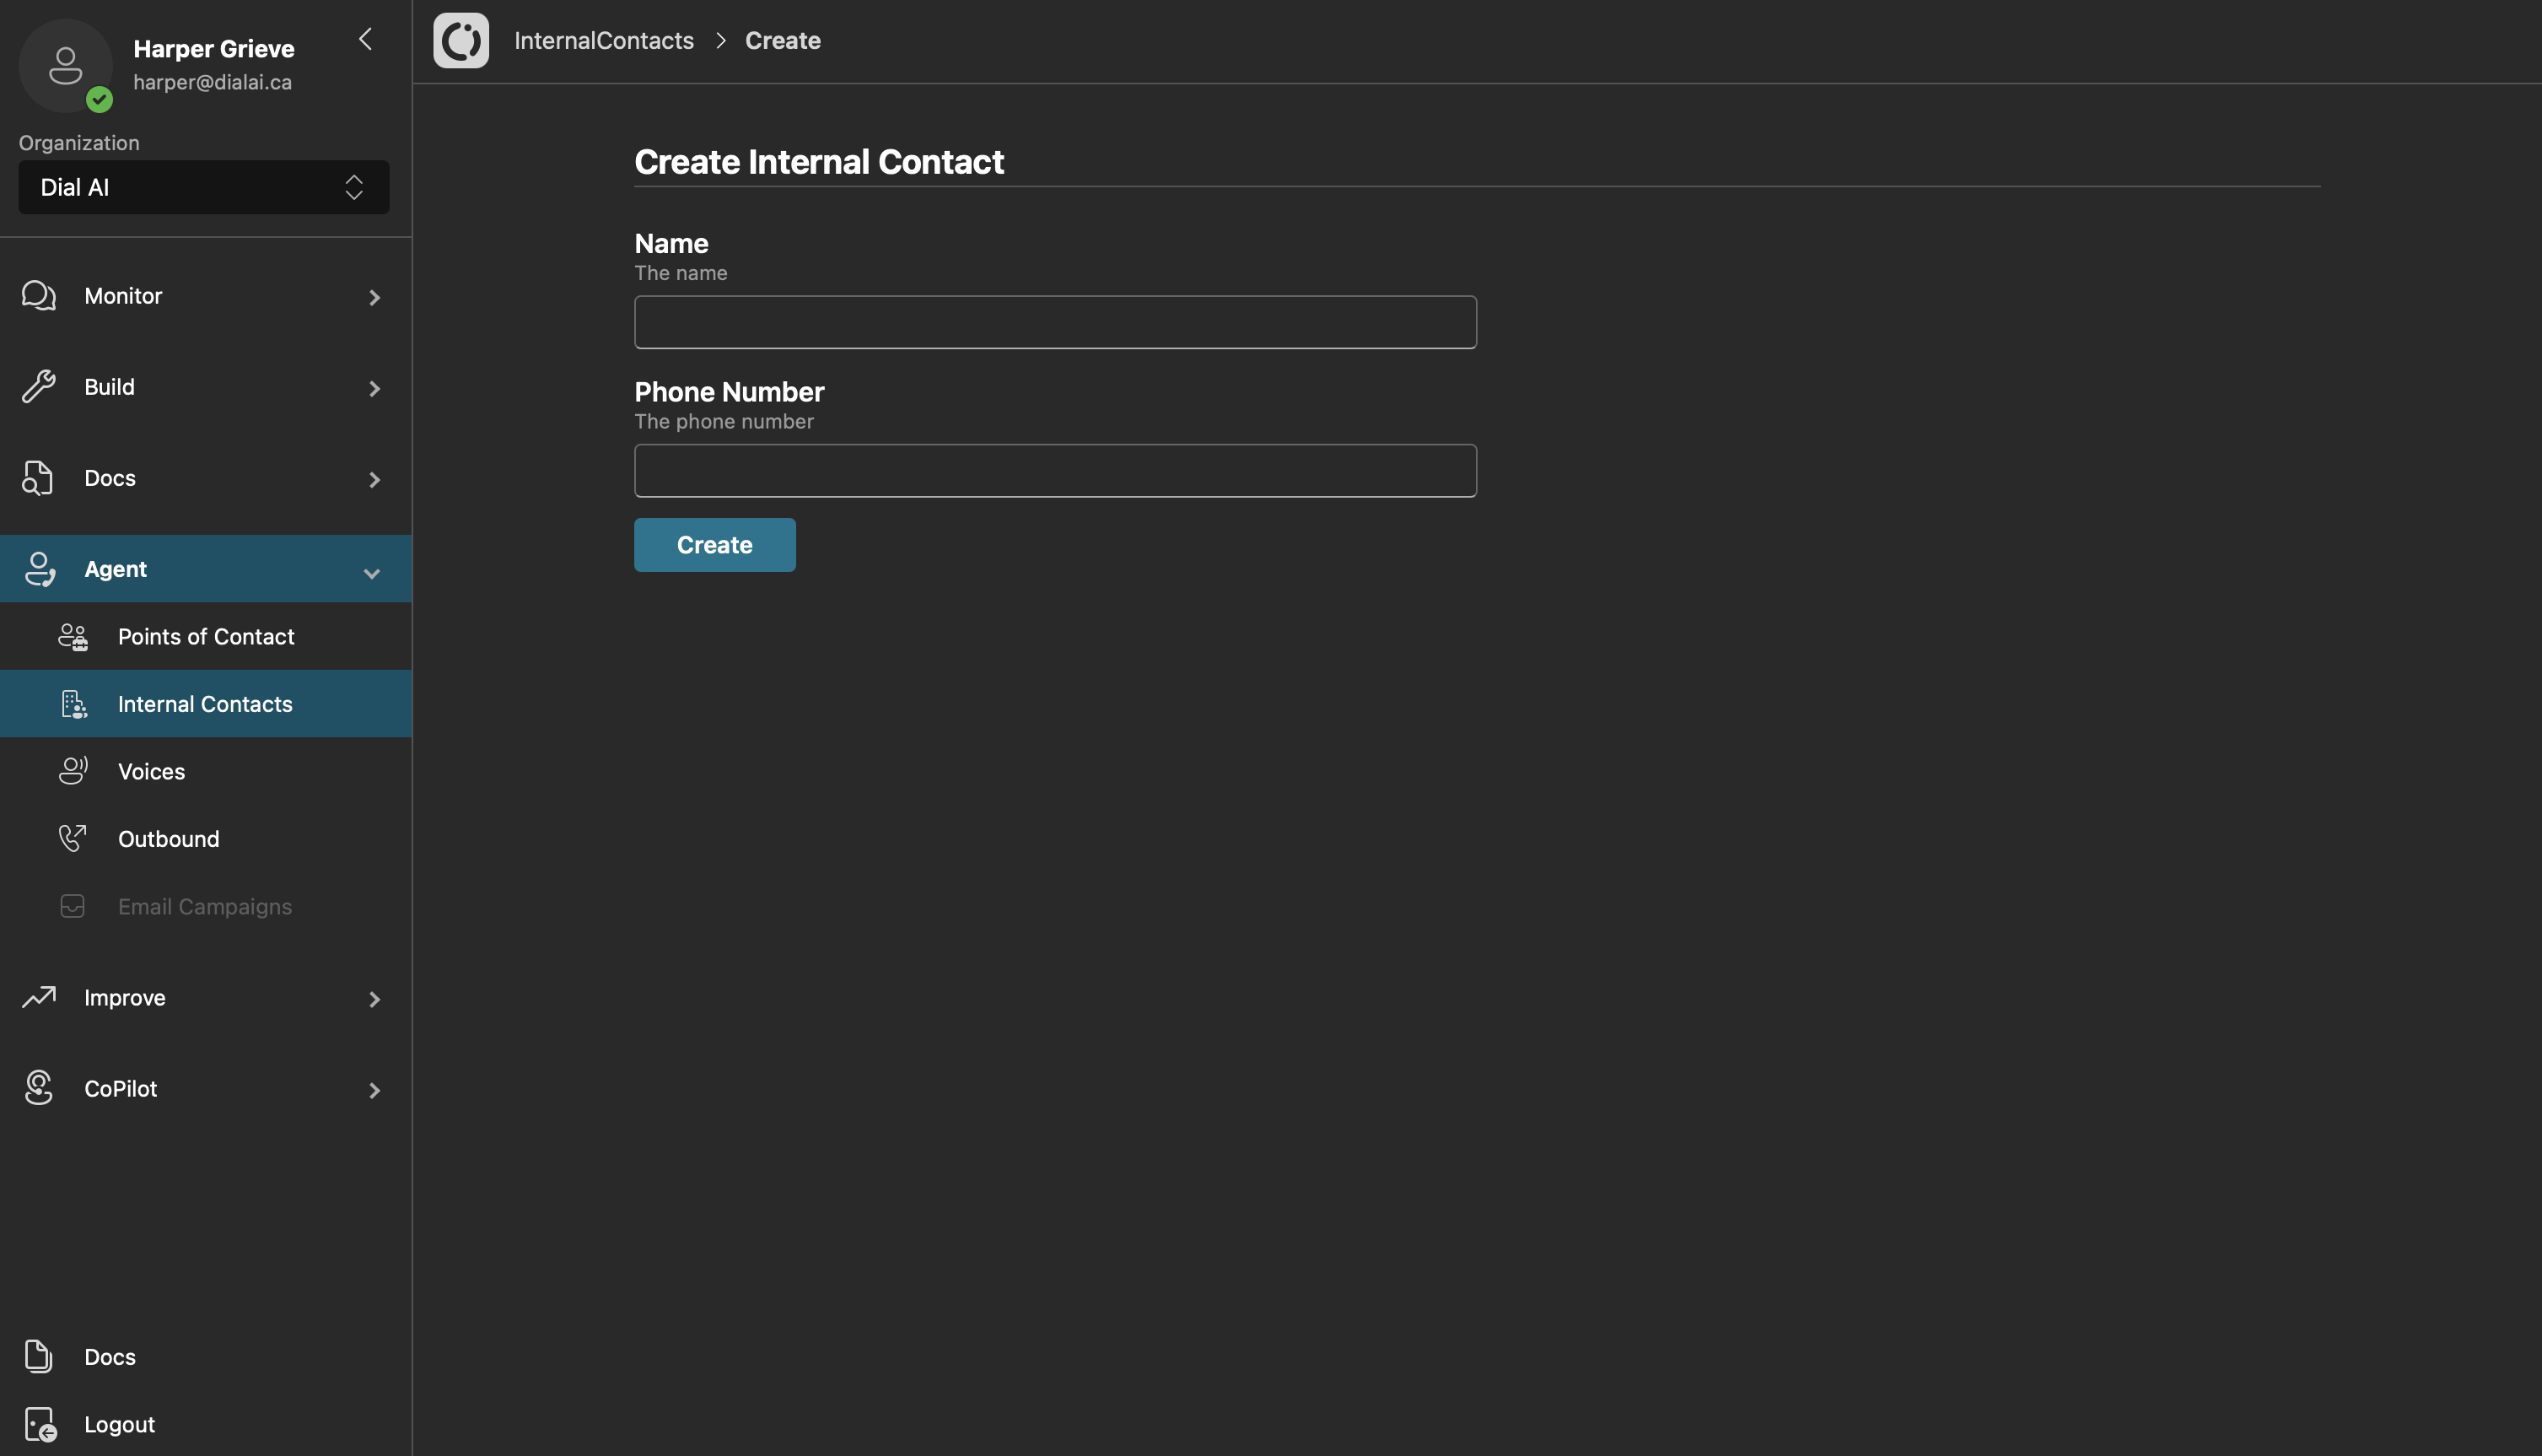This screenshot has width=2542, height=1456.
Task: Click the Voices speaking-person icon
Action: [73, 771]
